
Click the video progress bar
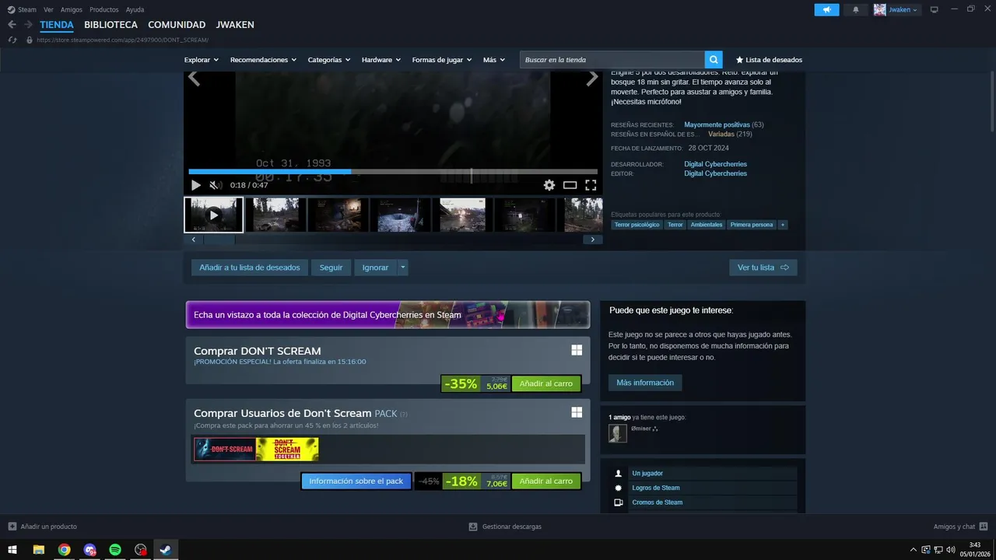click(393, 172)
